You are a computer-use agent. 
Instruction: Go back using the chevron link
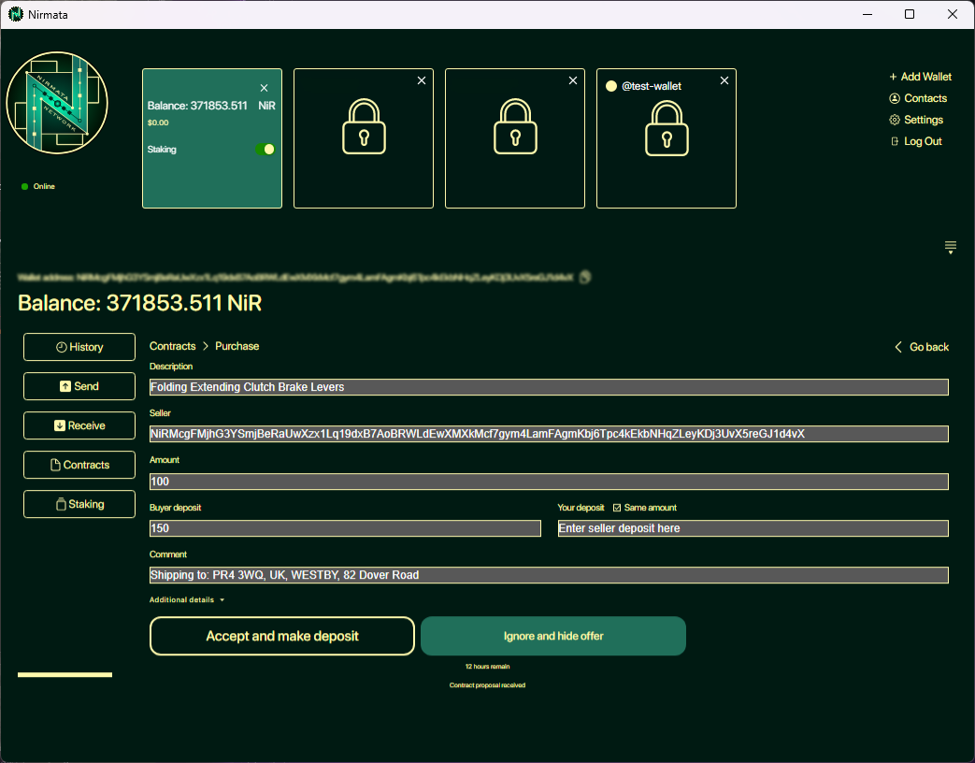[x=921, y=347]
